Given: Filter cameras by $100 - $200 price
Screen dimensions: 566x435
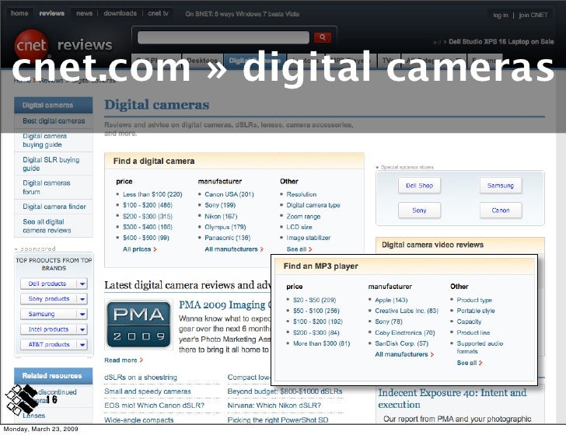Looking at the screenshot, I should pyautogui.click(x=147, y=205).
